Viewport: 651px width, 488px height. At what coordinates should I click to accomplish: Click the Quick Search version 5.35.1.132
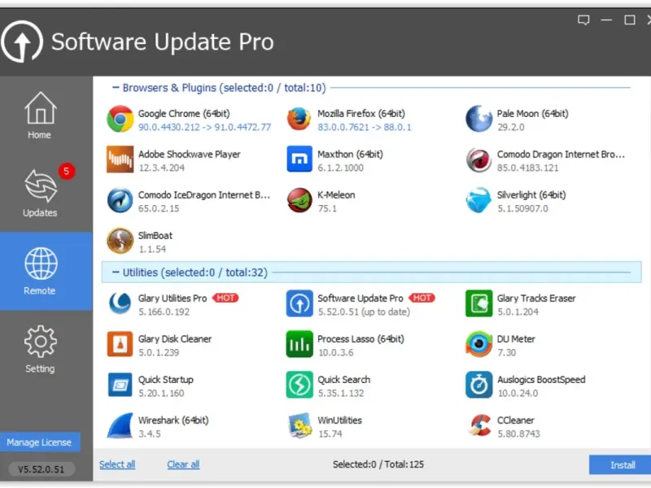pos(340,393)
